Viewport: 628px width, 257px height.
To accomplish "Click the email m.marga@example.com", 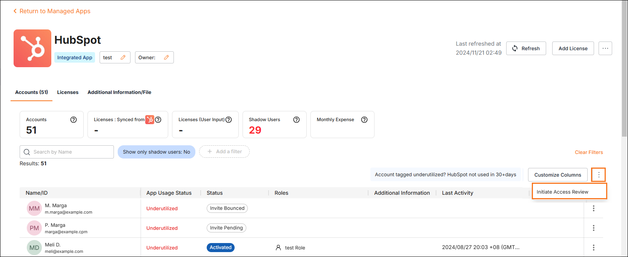I will point(69,212).
